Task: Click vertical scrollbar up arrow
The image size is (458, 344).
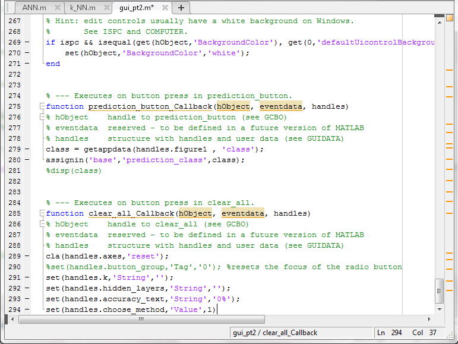Action: tap(440, 23)
